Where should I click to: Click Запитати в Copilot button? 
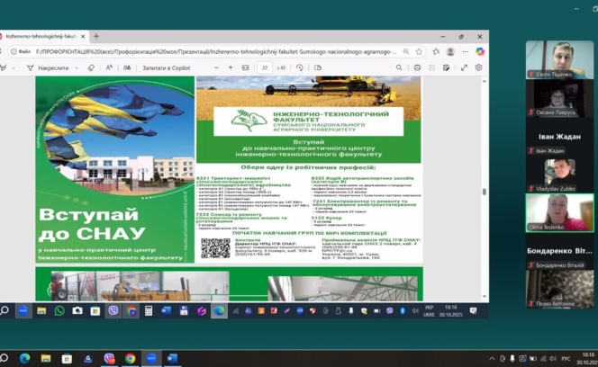(x=167, y=67)
